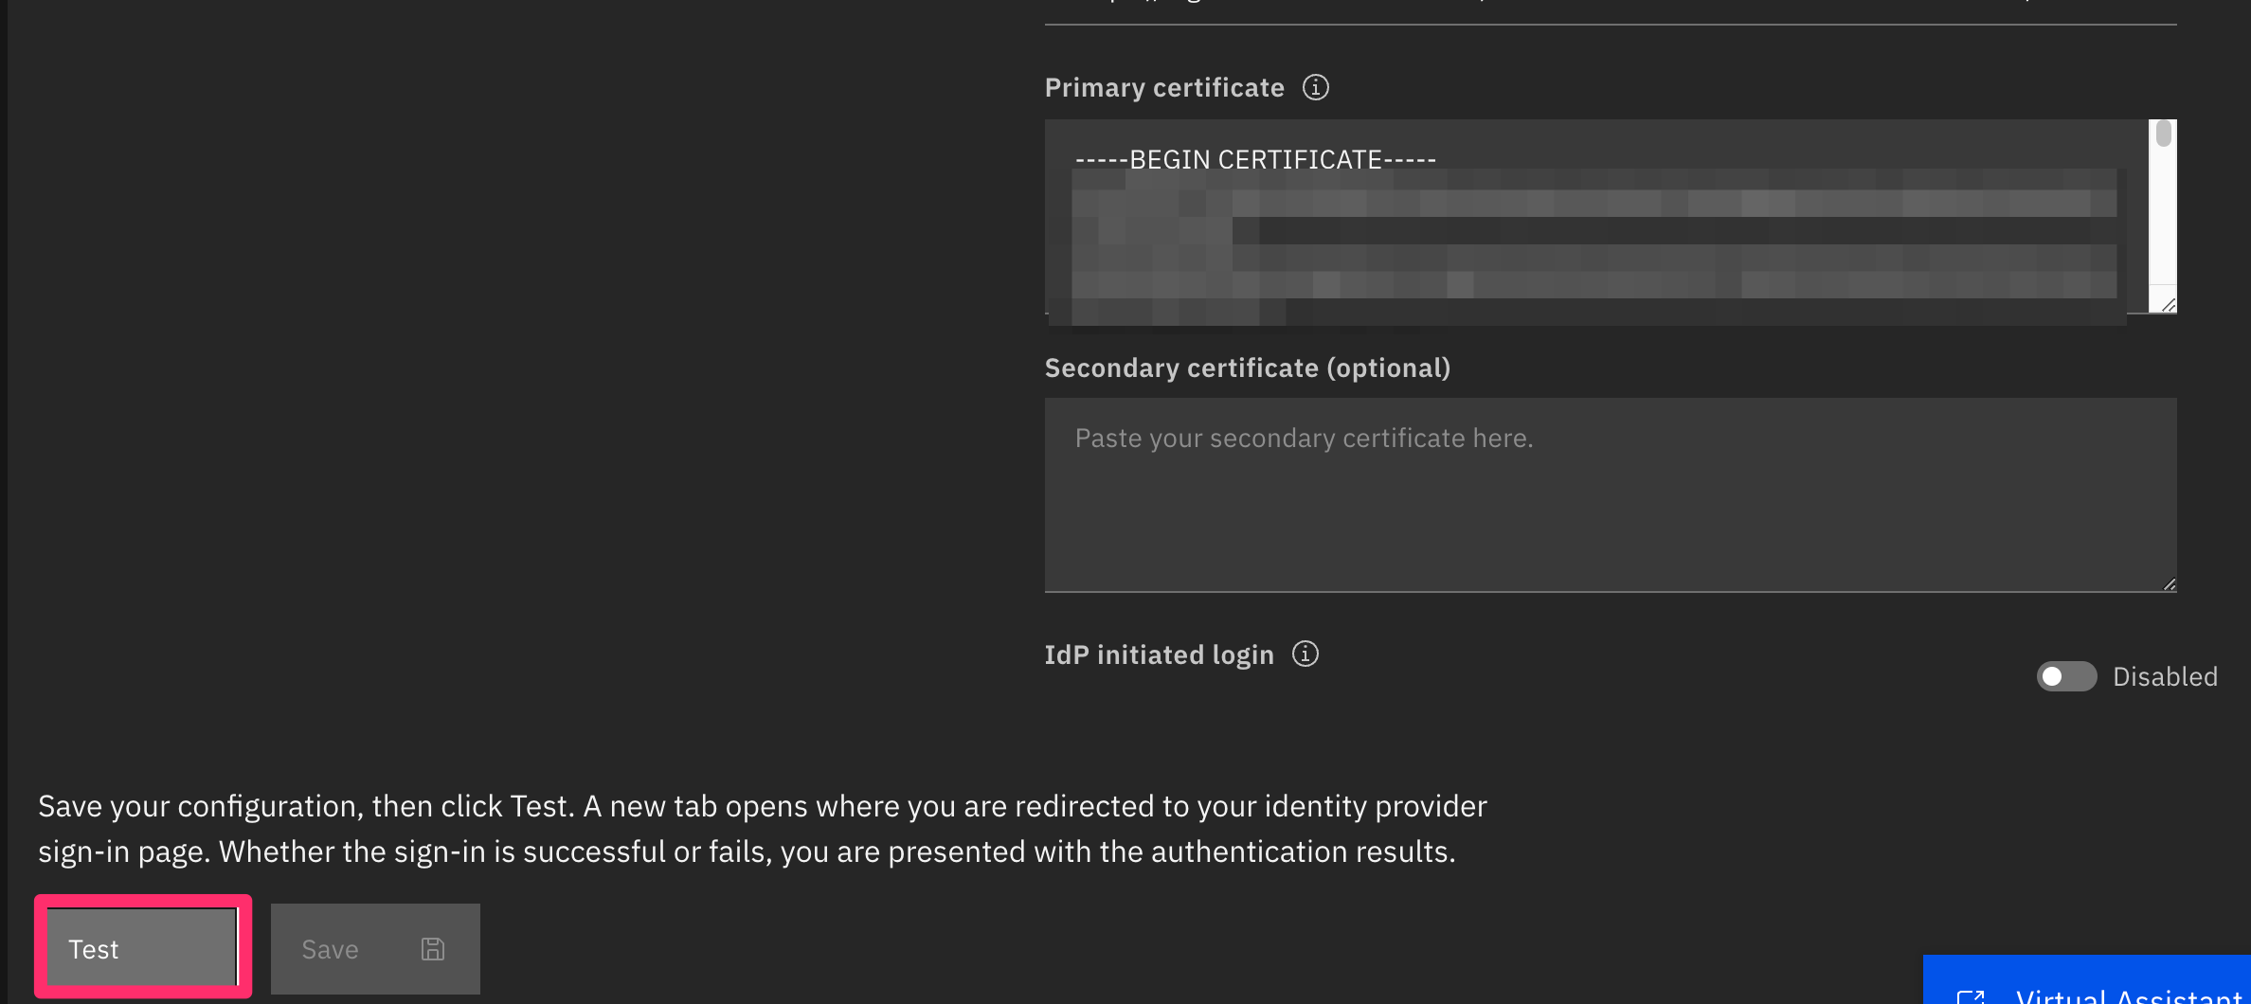Viewport: 2251px width, 1004px height.
Task: Click the Test button
Action: click(x=142, y=948)
